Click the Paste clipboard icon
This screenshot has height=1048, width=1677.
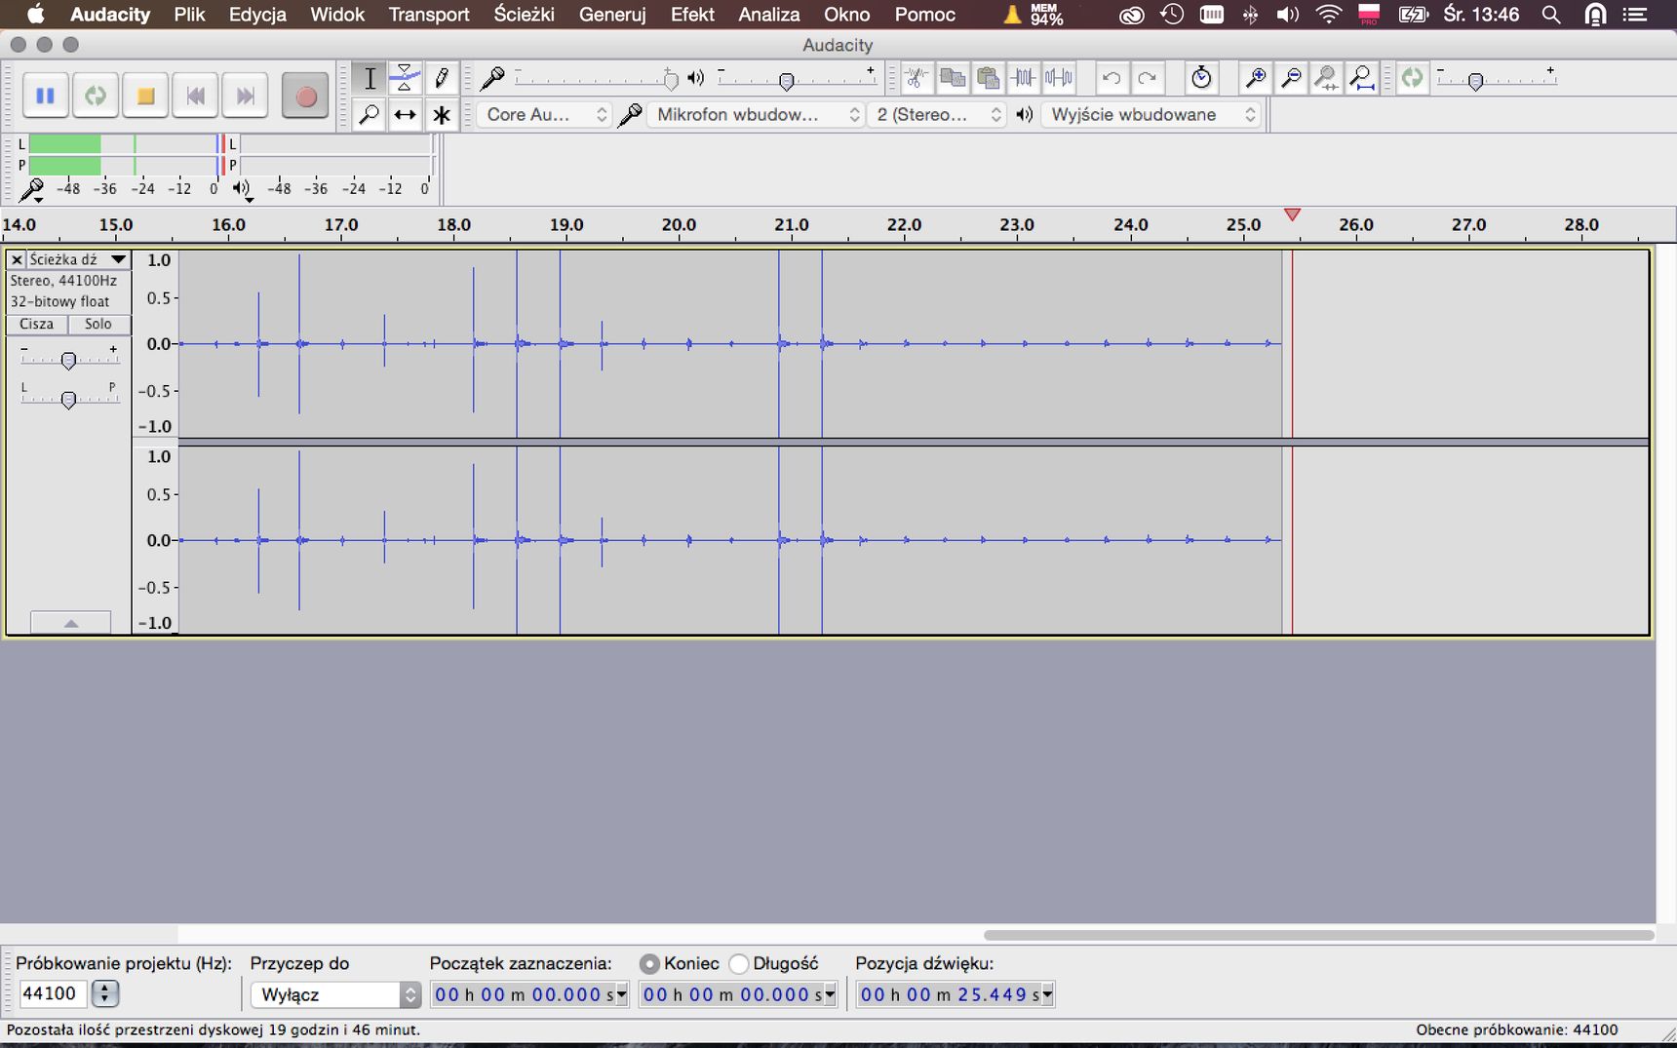[x=988, y=78]
